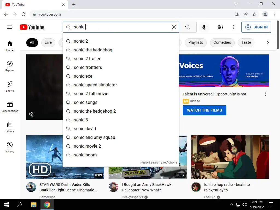The image size is (280, 210).
Task: Open 'I Bought an Army BlackHawk Helicopter' title
Action: pyautogui.click(x=147, y=187)
